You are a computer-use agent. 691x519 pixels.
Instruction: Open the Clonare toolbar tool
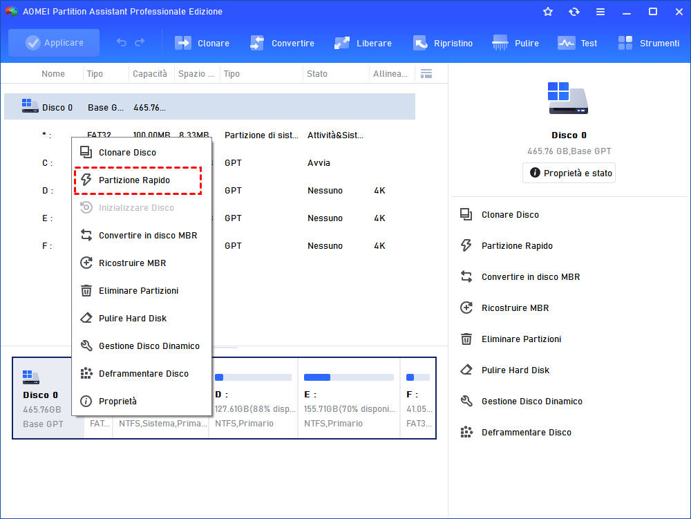[x=202, y=43]
